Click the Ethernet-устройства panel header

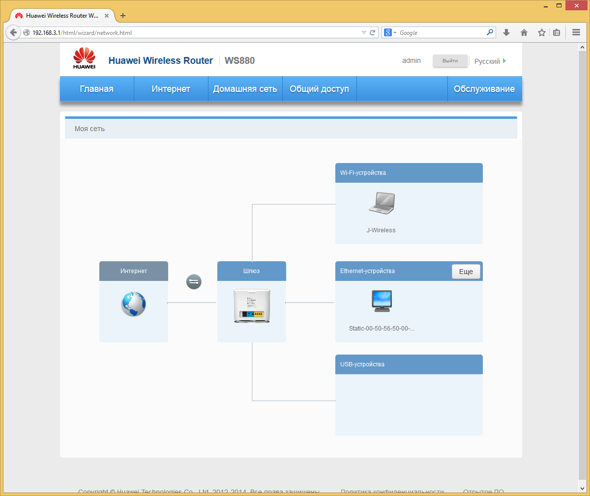pos(409,271)
